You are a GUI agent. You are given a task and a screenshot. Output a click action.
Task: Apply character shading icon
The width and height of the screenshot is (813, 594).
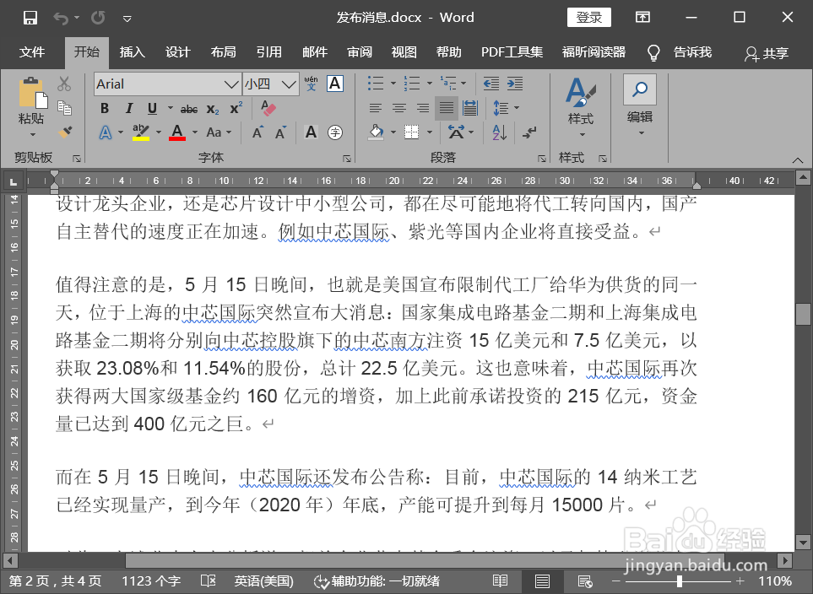click(x=311, y=132)
